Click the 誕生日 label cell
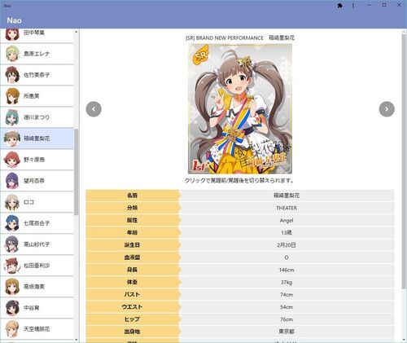The height and width of the screenshot is (343, 407). pyautogui.click(x=133, y=245)
